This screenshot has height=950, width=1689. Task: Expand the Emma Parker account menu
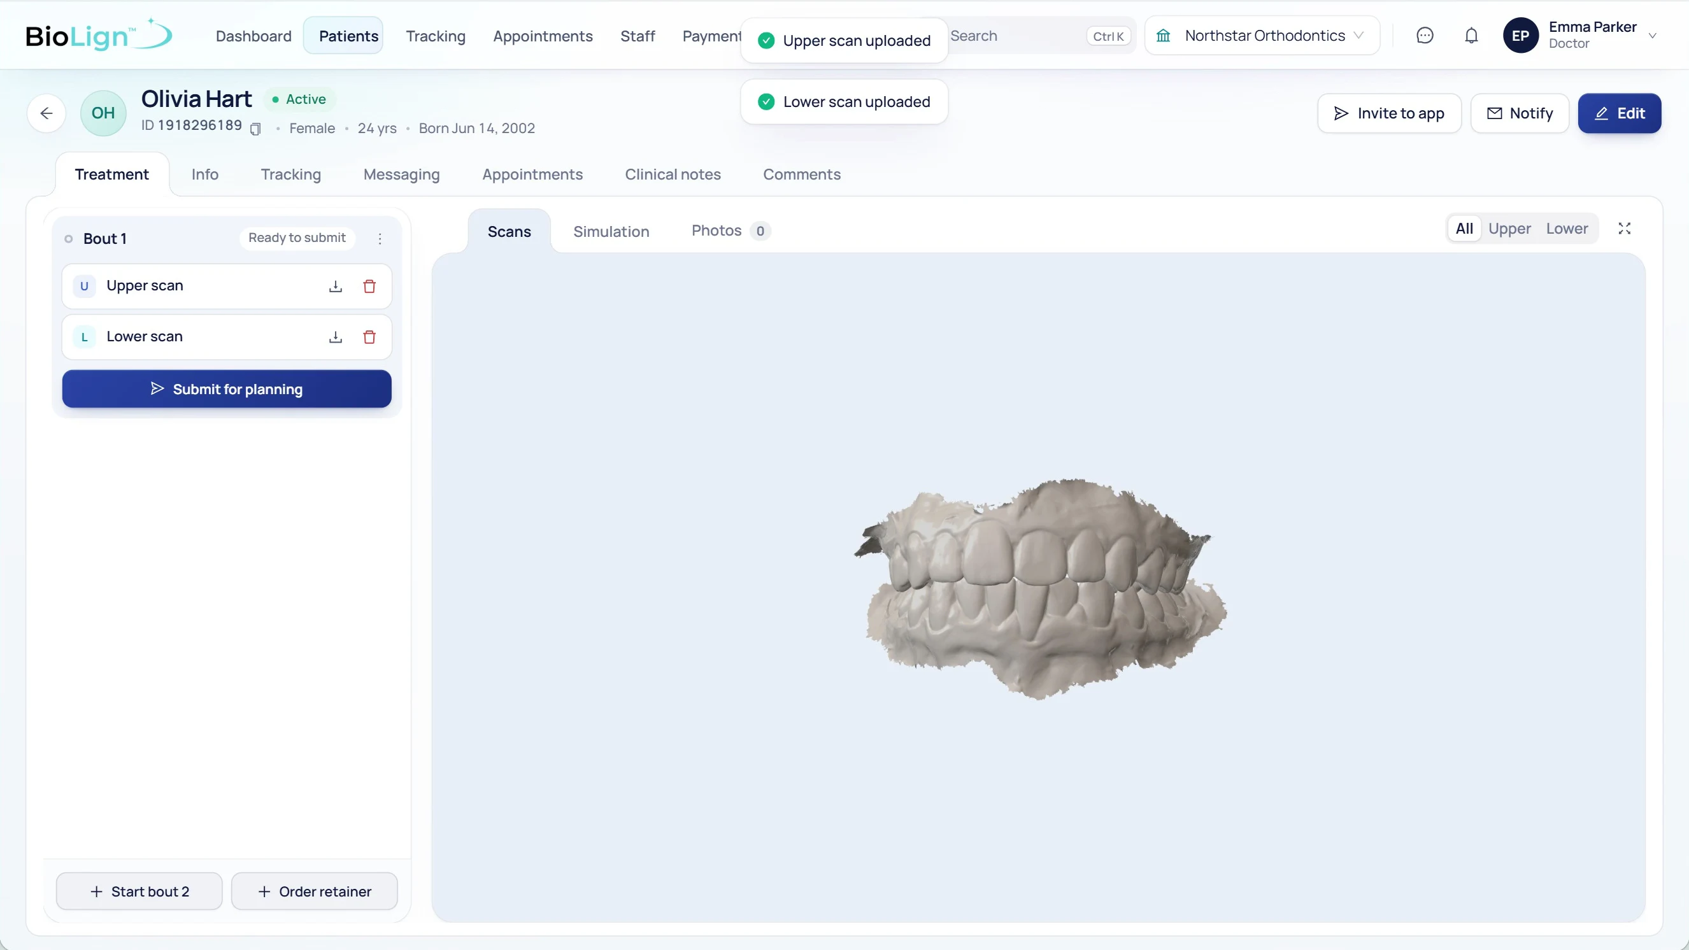coord(1652,36)
